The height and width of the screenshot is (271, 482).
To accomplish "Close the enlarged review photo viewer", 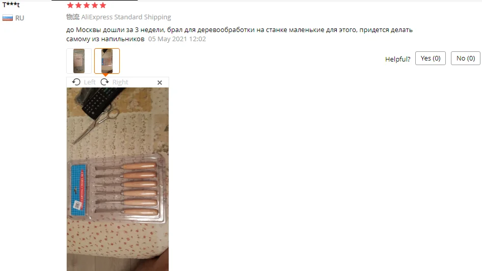I will 159,82.
